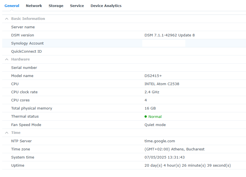Collapse the Time section chevron

point(7,133)
